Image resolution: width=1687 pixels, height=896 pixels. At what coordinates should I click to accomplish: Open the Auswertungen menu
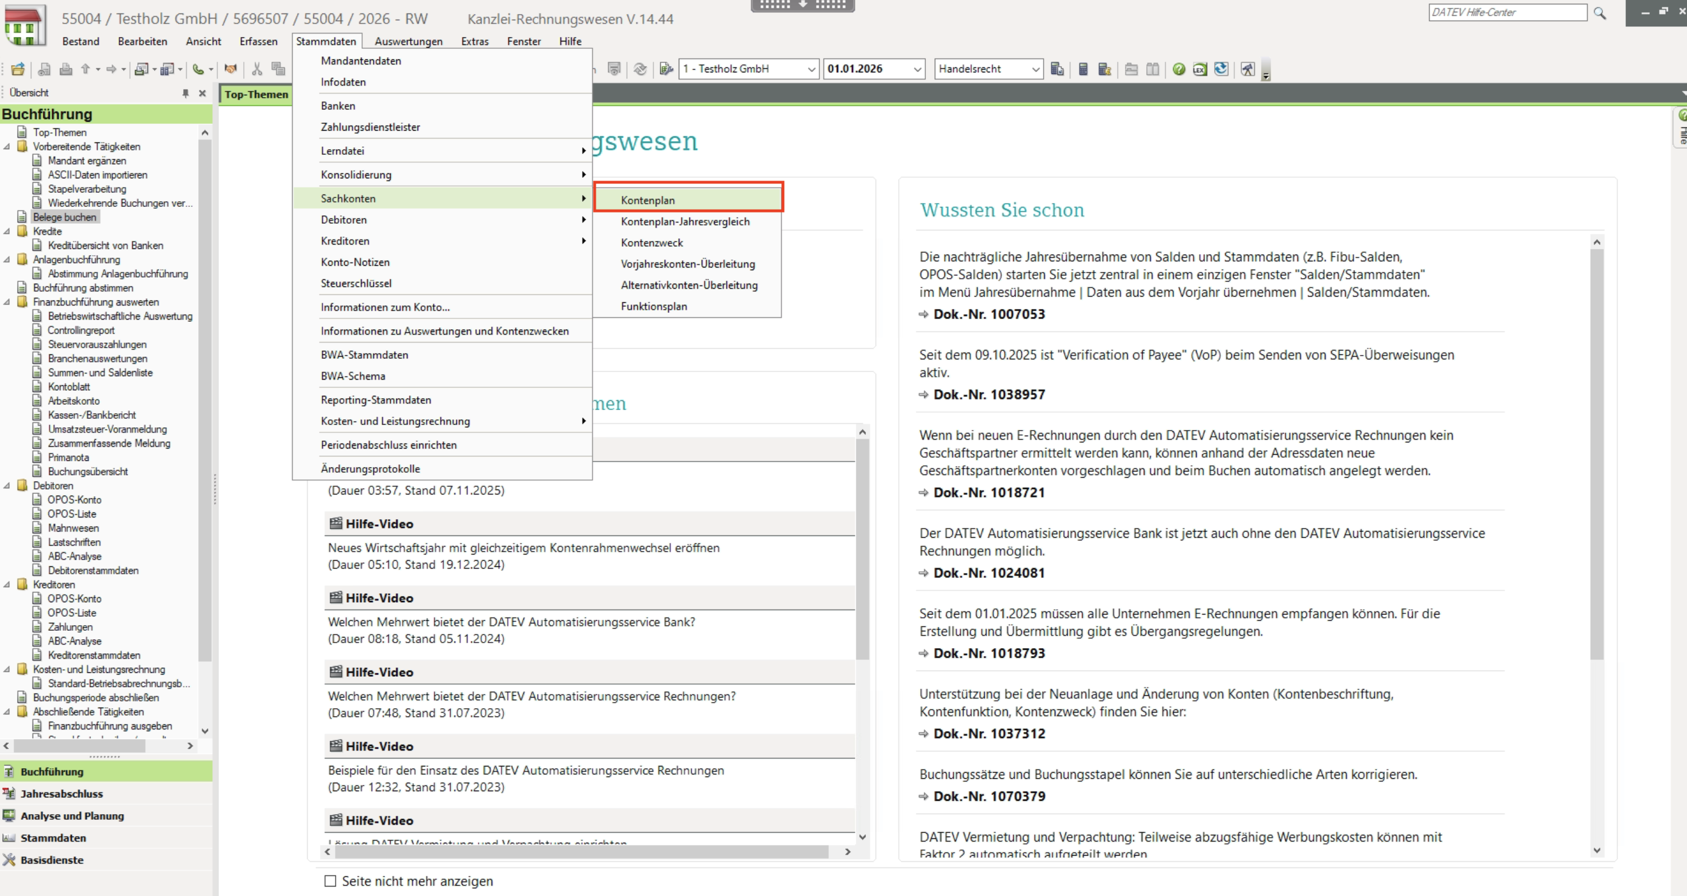click(408, 40)
